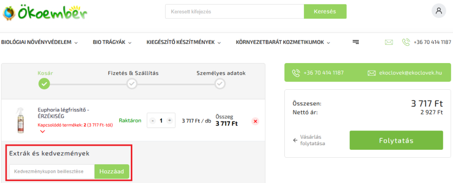The width and height of the screenshot is (453, 183).
Task: Increase quantity with the plus button
Action: tap(170, 120)
